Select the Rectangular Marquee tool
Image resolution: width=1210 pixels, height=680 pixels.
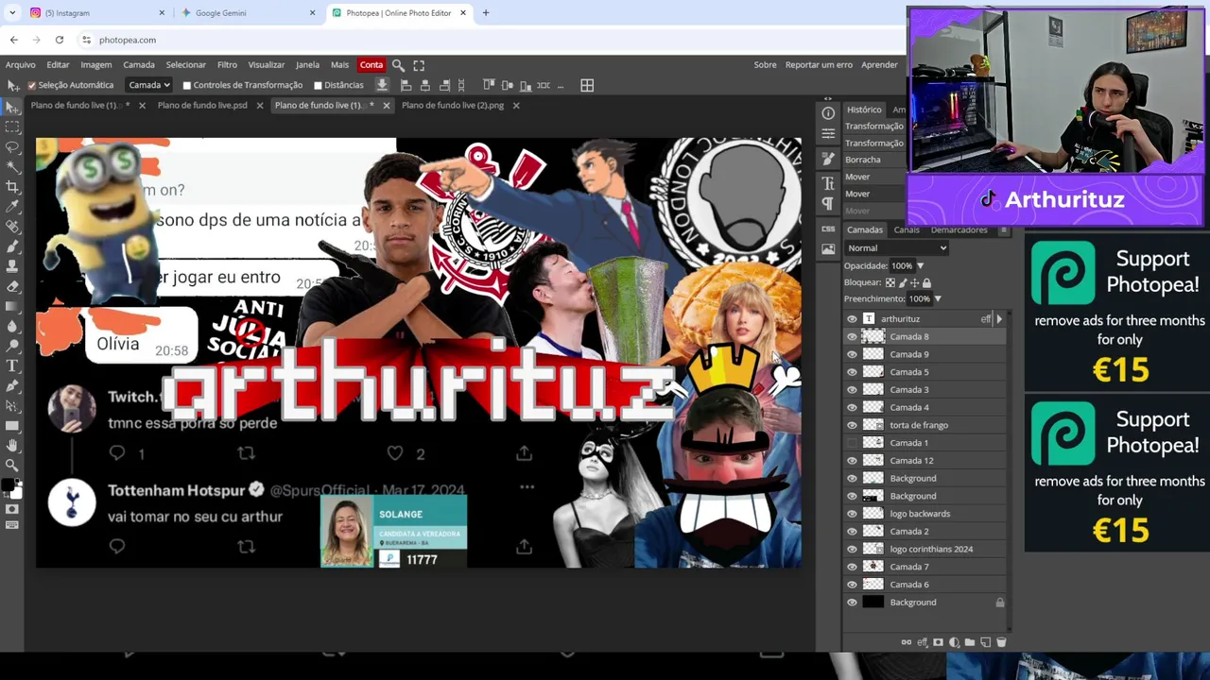[12, 127]
